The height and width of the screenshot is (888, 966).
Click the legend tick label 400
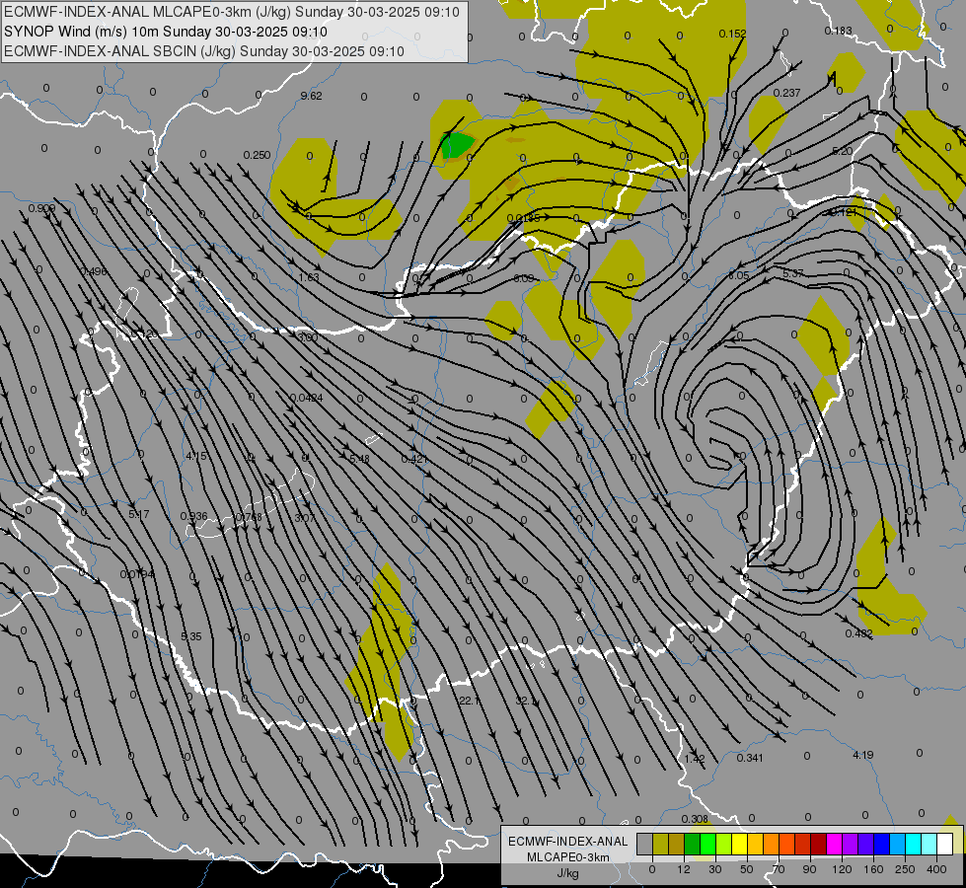click(x=936, y=869)
